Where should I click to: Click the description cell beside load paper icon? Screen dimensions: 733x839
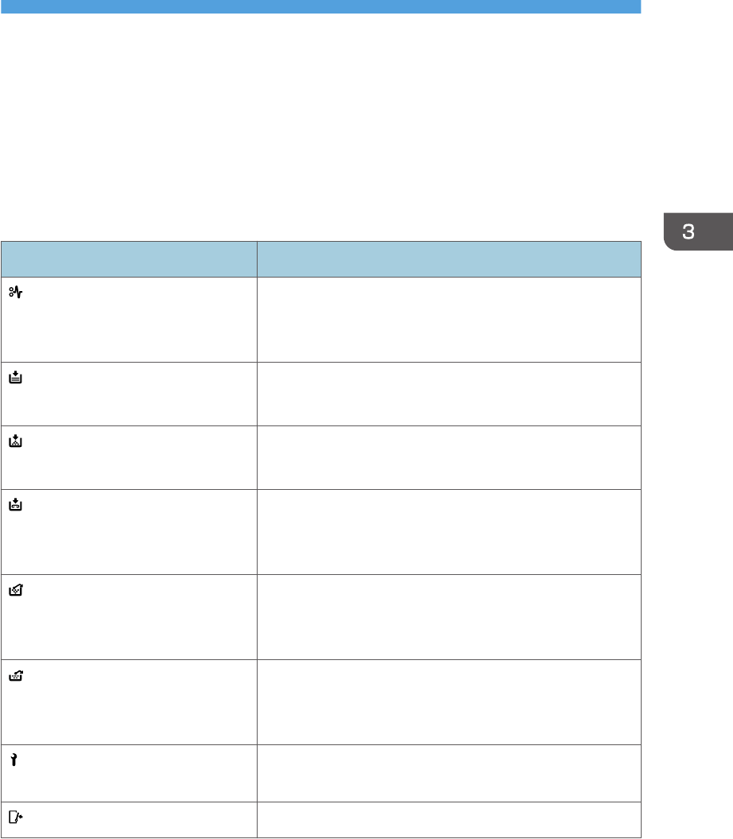449,394
